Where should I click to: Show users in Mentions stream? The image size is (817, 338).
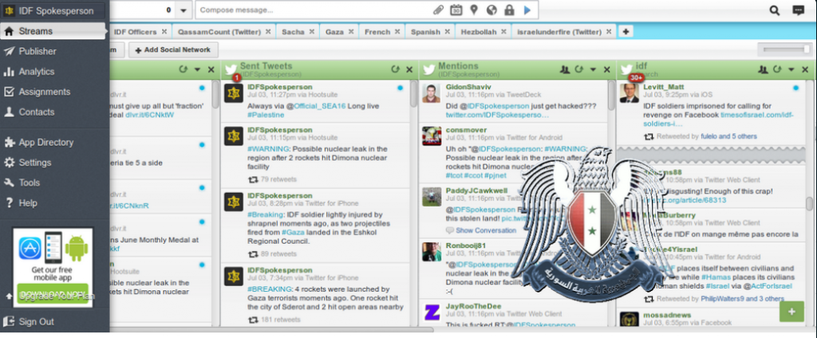[x=564, y=69]
